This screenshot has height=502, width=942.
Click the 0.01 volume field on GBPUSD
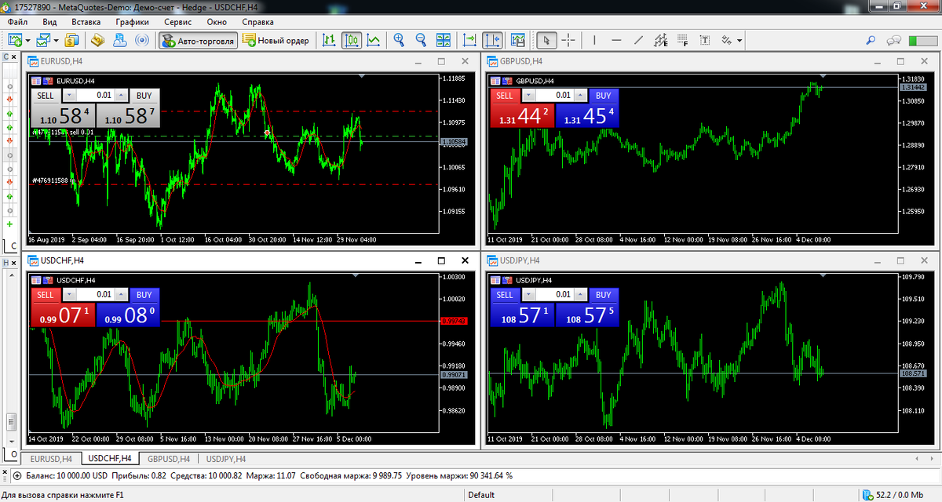[553, 96]
